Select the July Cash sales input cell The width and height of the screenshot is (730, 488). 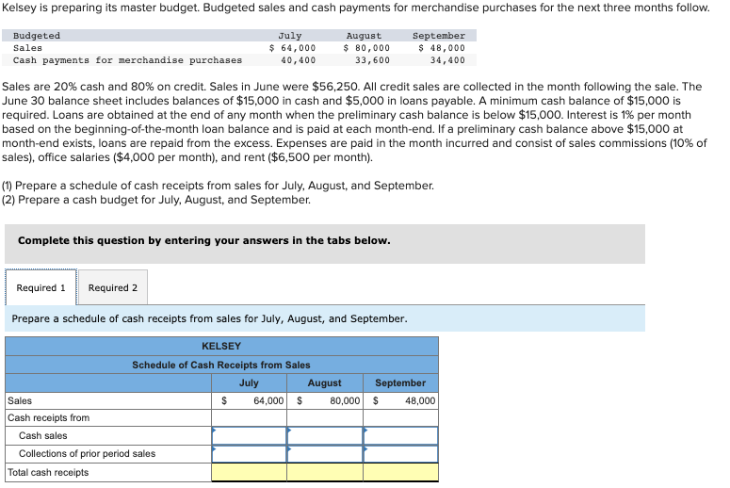(249, 436)
